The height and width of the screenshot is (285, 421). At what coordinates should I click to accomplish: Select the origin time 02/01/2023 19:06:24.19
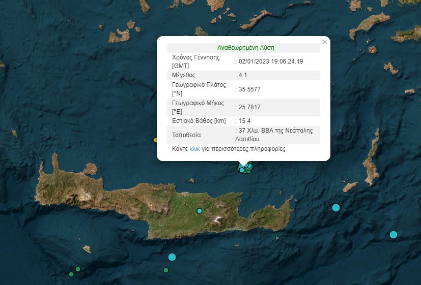[271, 61]
